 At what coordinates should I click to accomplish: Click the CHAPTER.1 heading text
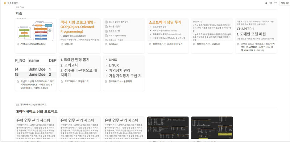click(245, 29)
